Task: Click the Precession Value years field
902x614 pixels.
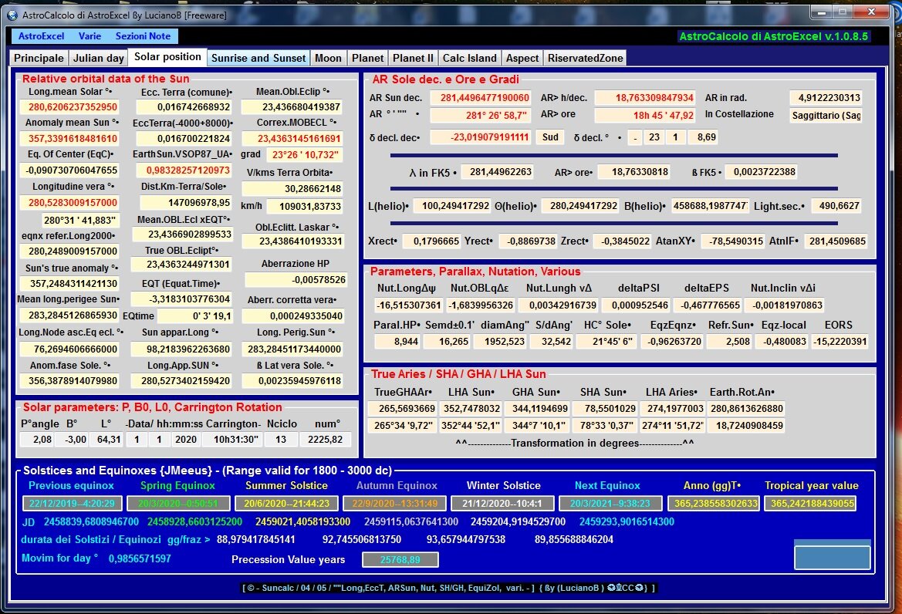Action: 400,560
